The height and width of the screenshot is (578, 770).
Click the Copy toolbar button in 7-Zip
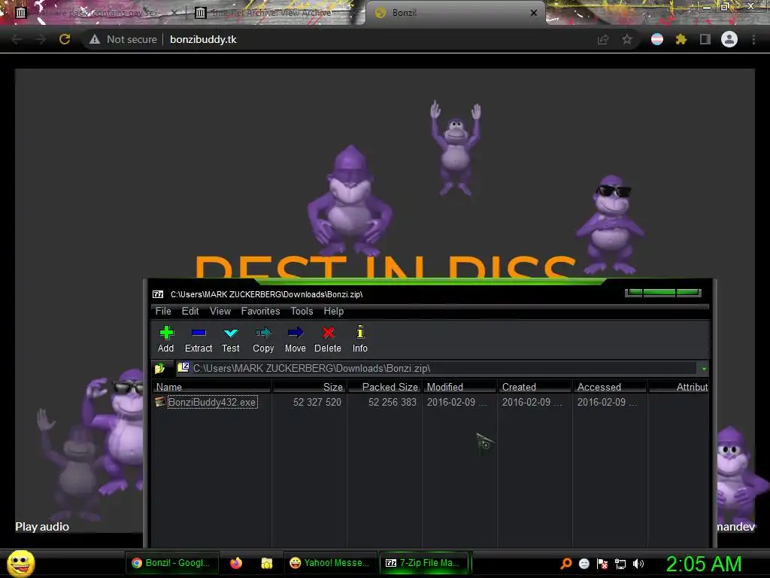pos(263,339)
